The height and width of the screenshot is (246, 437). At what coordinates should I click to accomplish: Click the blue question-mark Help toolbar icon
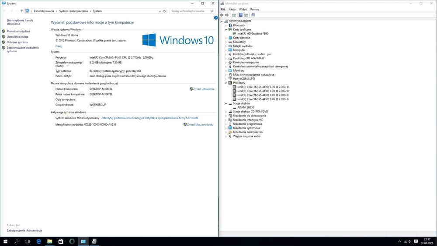click(240, 15)
